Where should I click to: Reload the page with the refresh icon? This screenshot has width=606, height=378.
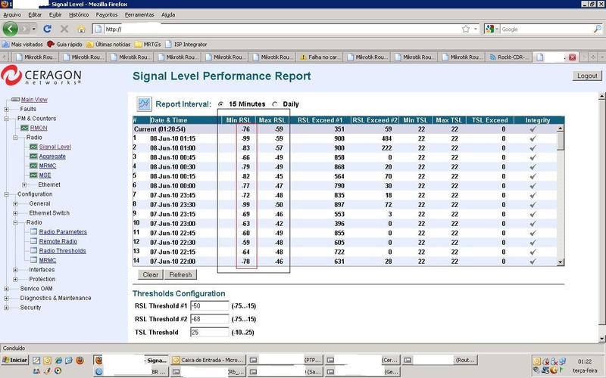coord(47,29)
